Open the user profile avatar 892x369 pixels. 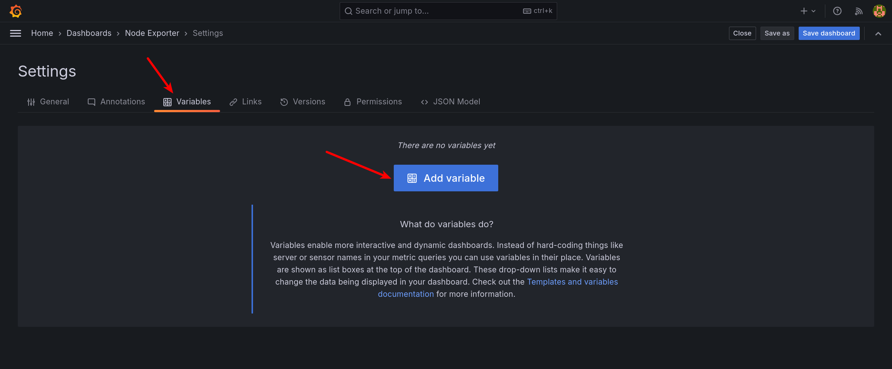pyautogui.click(x=879, y=11)
